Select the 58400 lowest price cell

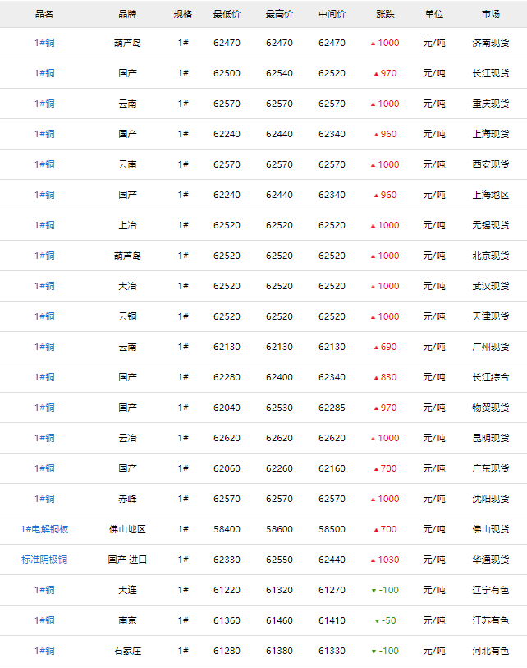[x=227, y=529]
